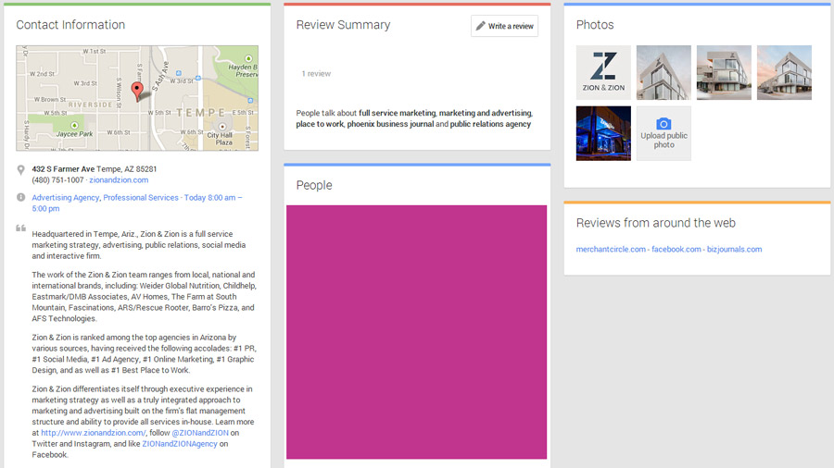Click the phone number (480) 751-1007
834x468 pixels.
pos(57,179)
